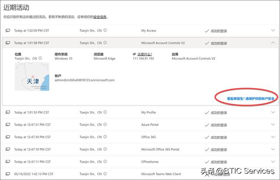Open location info icon in Account Controls V2 row
This screenshot has width=280, height=180.
pyautogui.click(x=105, y=43)
